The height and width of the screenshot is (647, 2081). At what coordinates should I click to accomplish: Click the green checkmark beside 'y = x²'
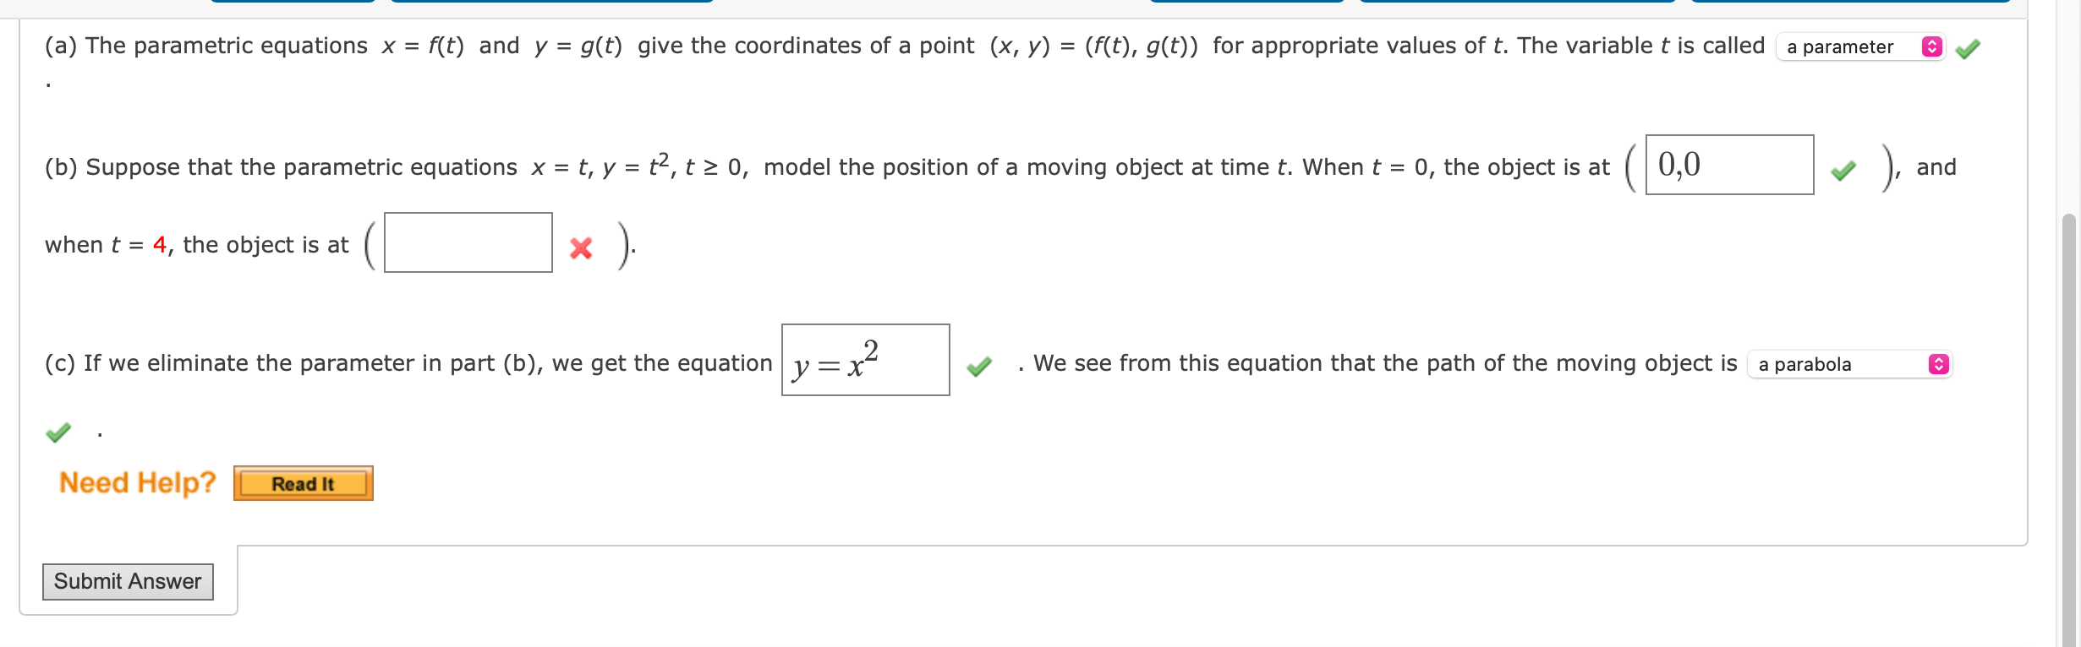[980, 368]
